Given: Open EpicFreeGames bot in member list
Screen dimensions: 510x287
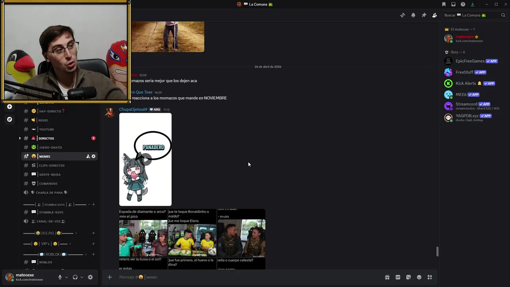Looking at the screenshot, I should click(x=474, y=61).
